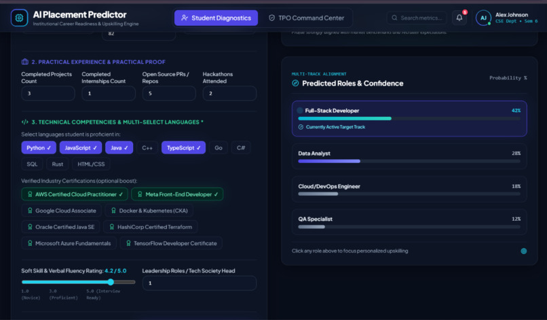547x320 pixels.
Task: Click the Search metrics field
Action: 417,18
